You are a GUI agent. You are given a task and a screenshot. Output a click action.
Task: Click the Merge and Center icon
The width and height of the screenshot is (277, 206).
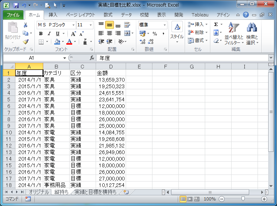pyautogui.click(x=127, y=33)
